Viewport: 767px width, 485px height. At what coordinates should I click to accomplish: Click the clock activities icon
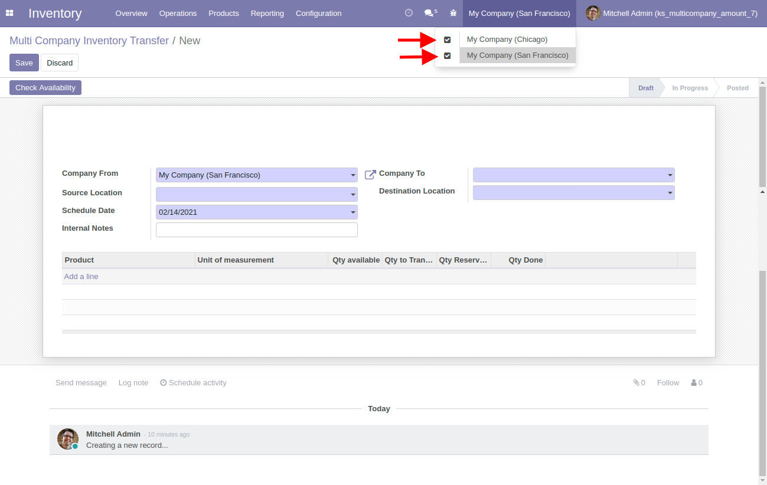click(x=409, y=13)
